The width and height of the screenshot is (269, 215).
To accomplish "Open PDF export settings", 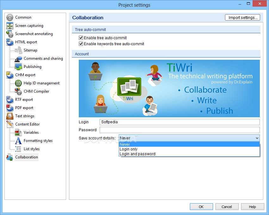I will [x=24, y=108].
